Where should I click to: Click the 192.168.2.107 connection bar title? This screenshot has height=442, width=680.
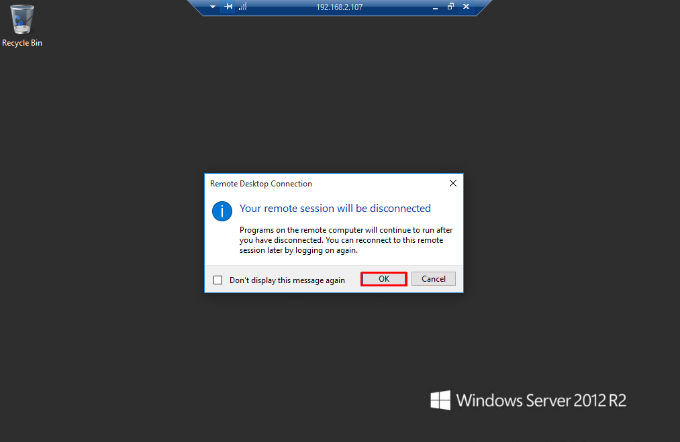pos(339,7)
